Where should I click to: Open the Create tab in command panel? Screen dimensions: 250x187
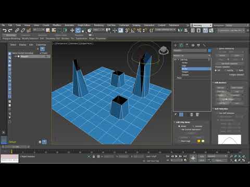[x=176, y=45]
